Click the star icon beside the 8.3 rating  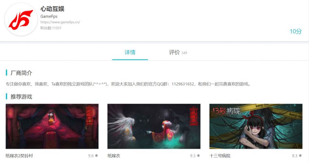[x=300, y=155]
